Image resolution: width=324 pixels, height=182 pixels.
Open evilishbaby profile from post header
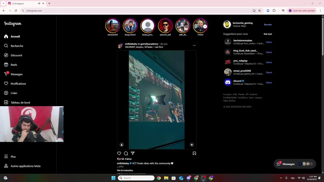tap(131, 44)
